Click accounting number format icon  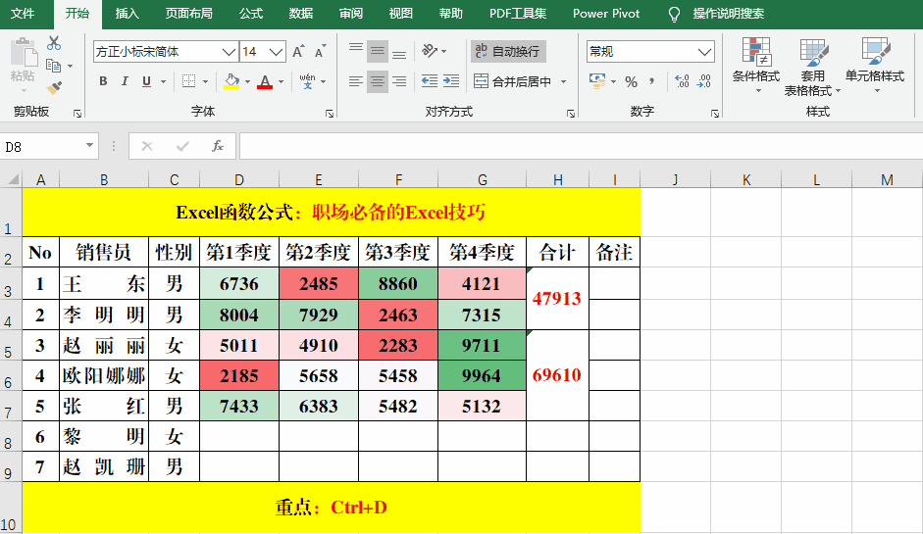(x=597, y=81)
